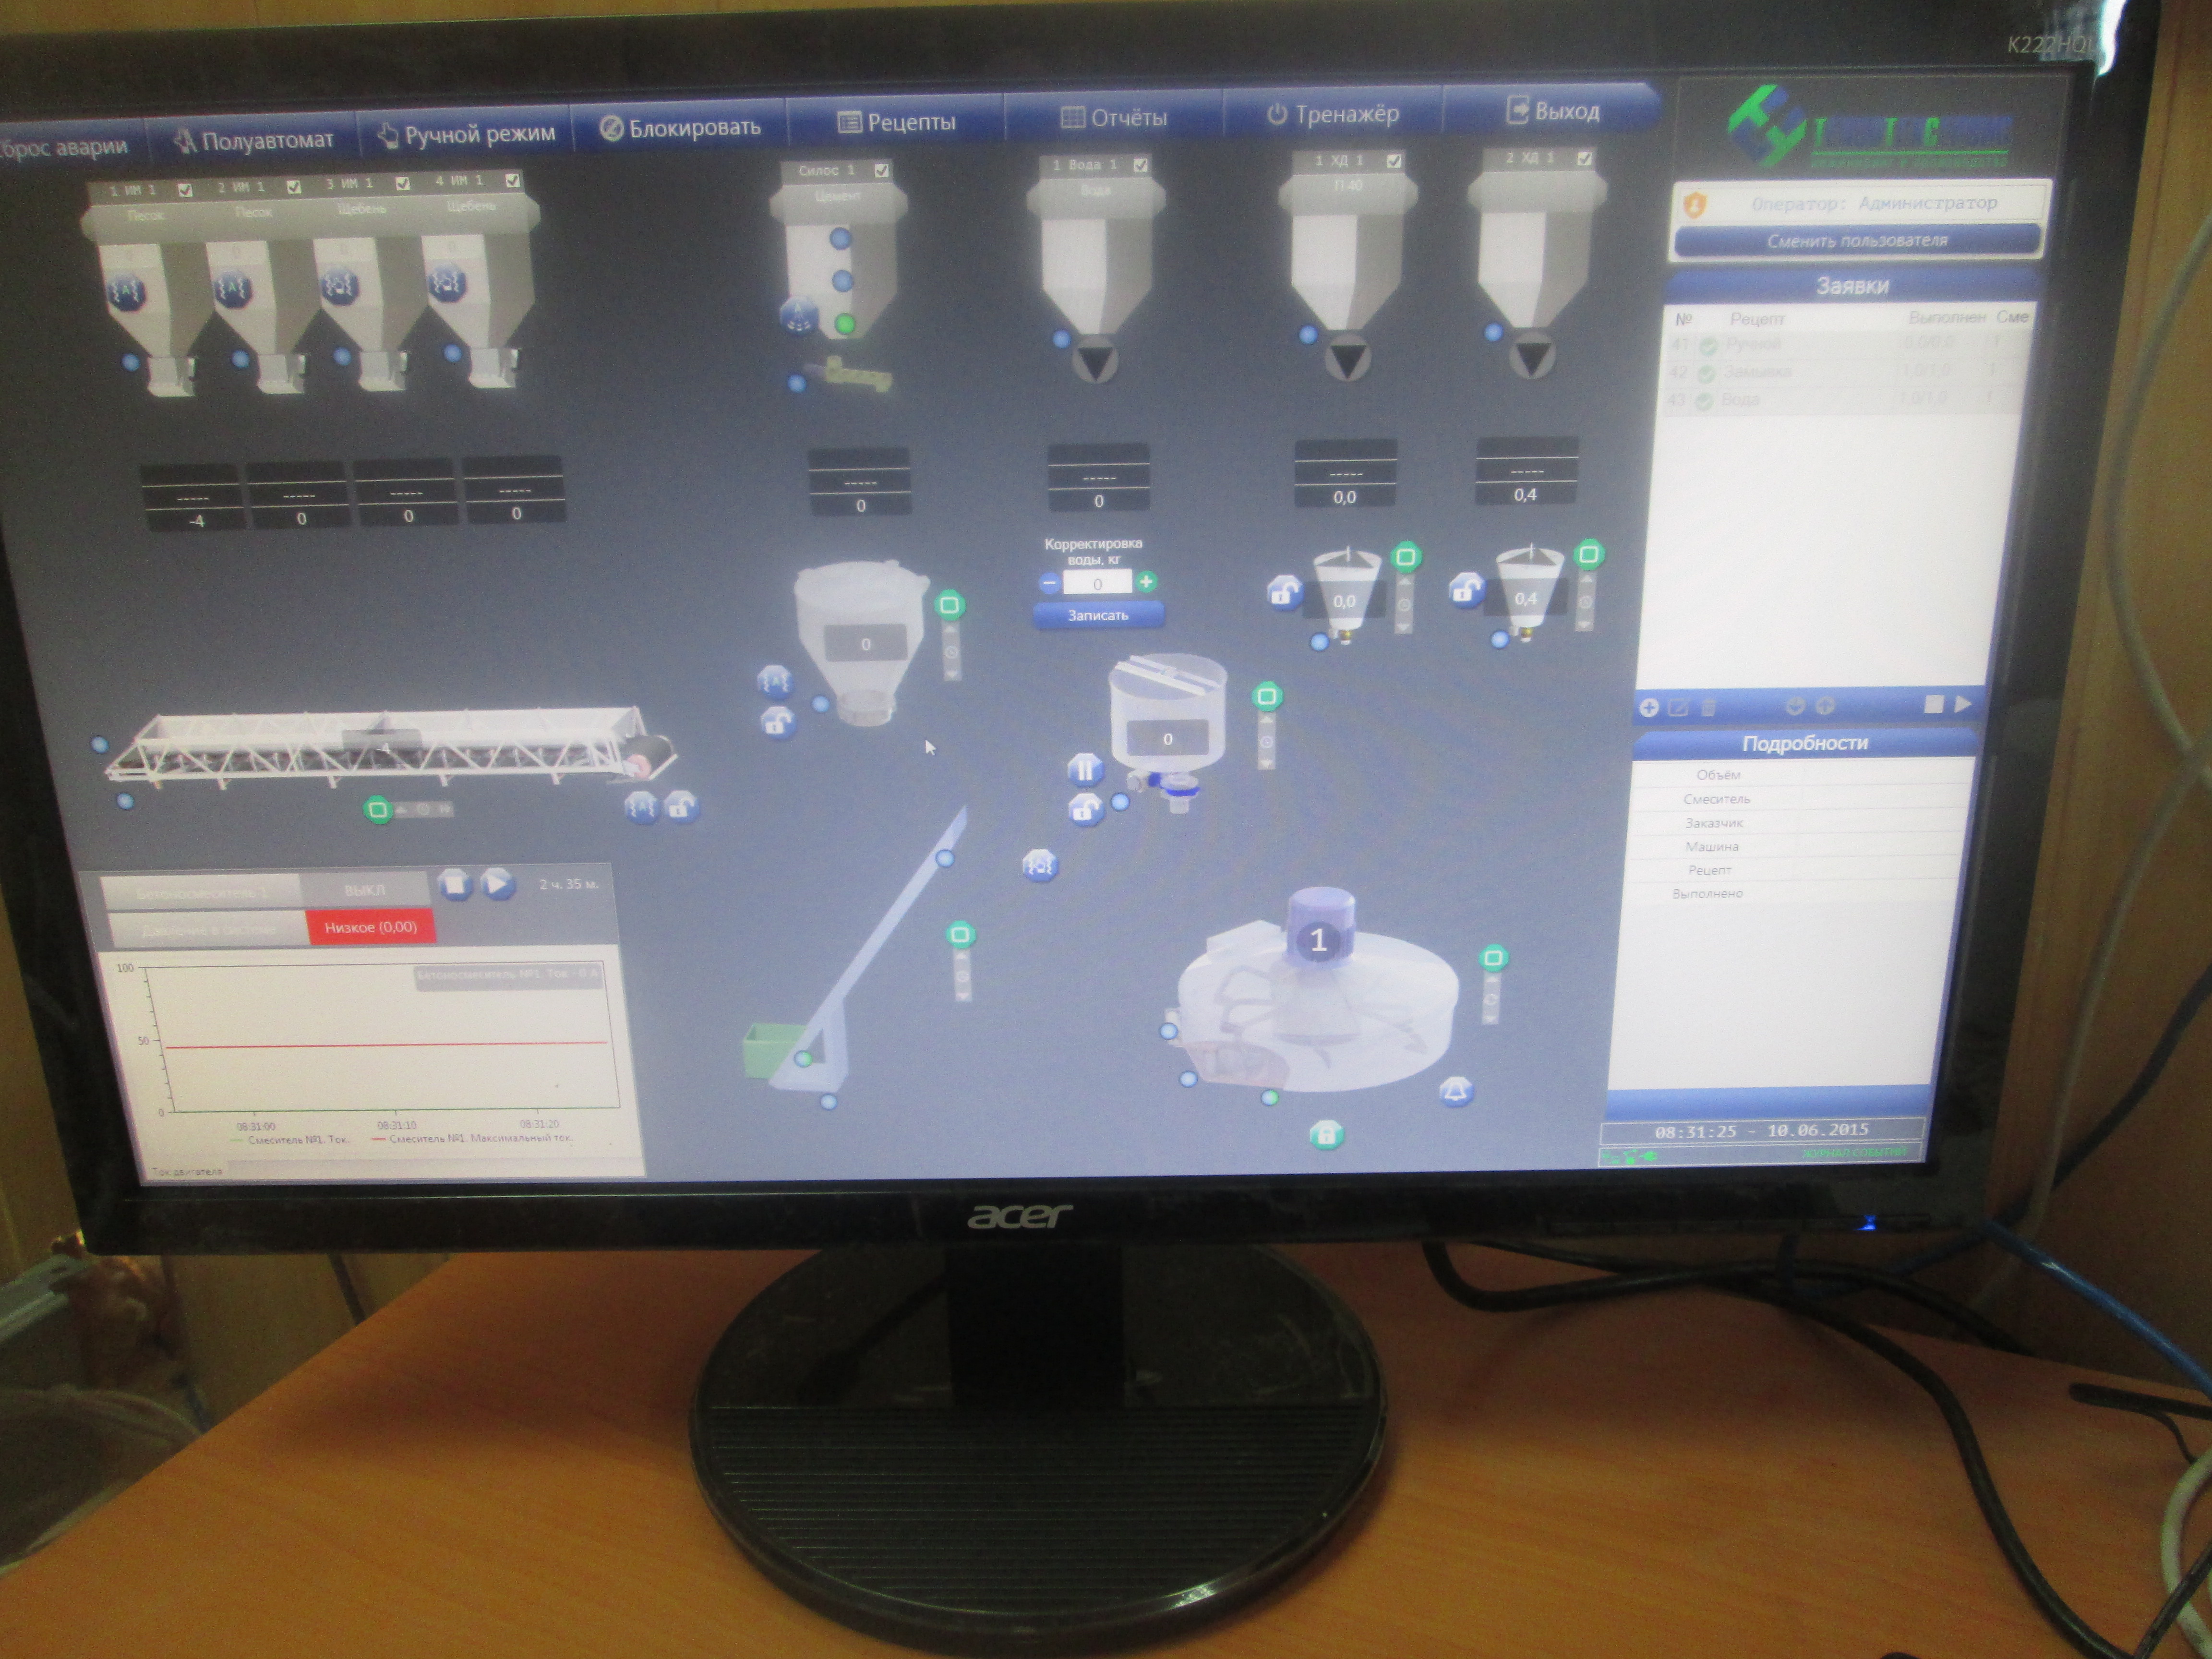The image size is (2212, 1659).
Task: Click bell alarm icon near mixer
Action: point(1456,1091)
